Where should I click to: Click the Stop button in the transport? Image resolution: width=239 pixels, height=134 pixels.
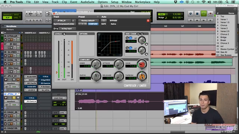pos(197,14)
